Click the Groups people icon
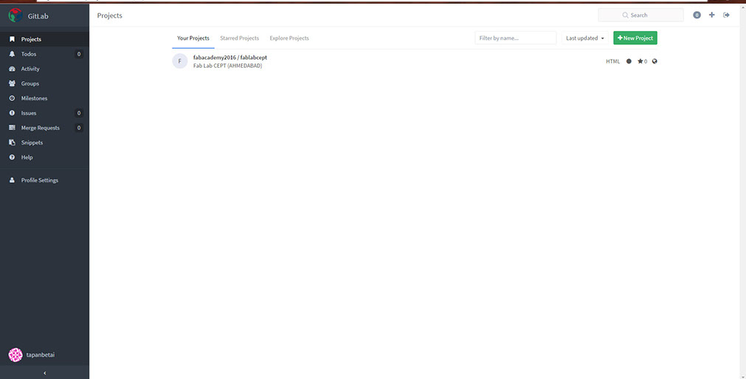746x379 pixels. pos(12,83)
